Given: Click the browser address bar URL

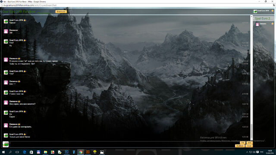Looking at the screenshot, I should (x=30, y=5).
